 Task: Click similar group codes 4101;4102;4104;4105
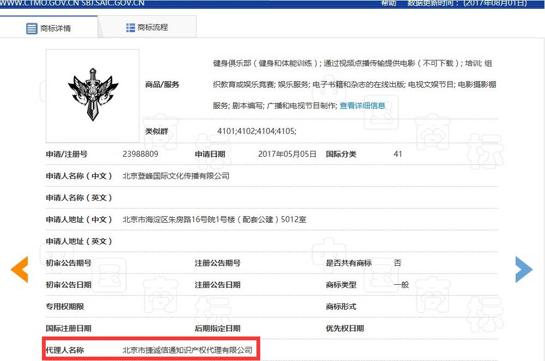click(256, 131)
